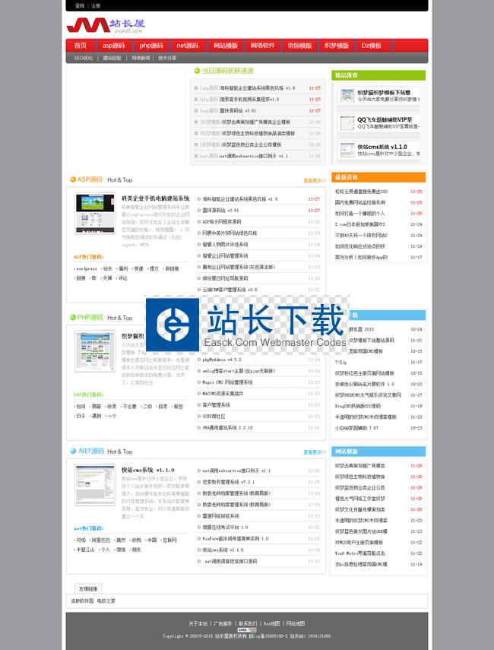This screenshot has height=650, width=494.
Task: Open '小白QQ家园辅助 7.67' sidebar entry
Action: click(356, 428)
